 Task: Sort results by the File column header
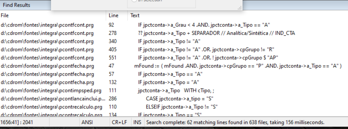tap(5, 16)
